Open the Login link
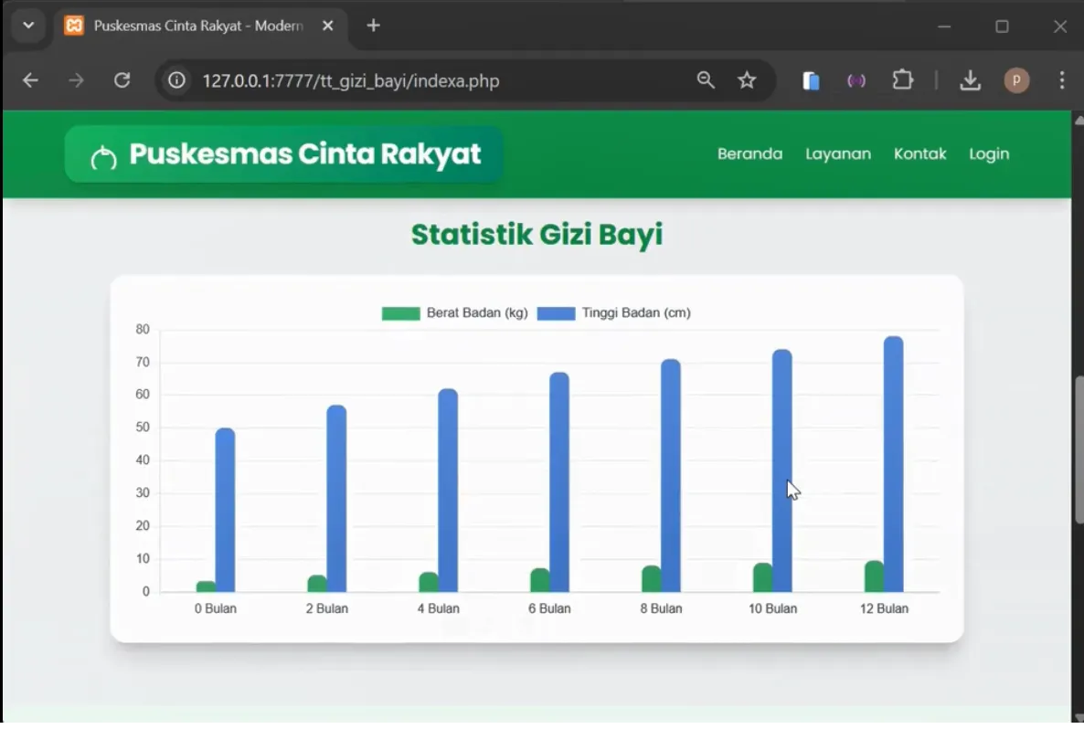 [x=989, y=153]
